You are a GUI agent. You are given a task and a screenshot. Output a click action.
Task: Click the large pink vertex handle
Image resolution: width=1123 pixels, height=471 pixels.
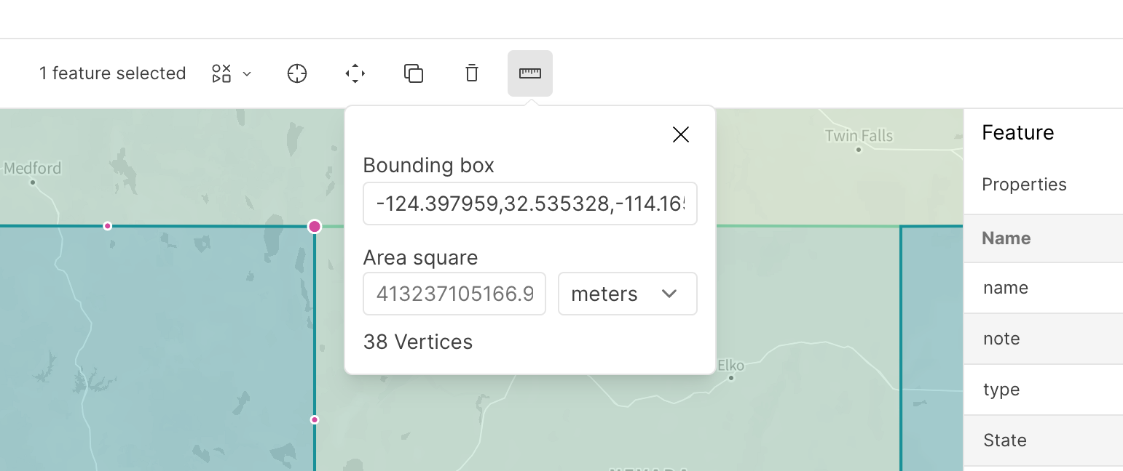click(x=315, y=227)
